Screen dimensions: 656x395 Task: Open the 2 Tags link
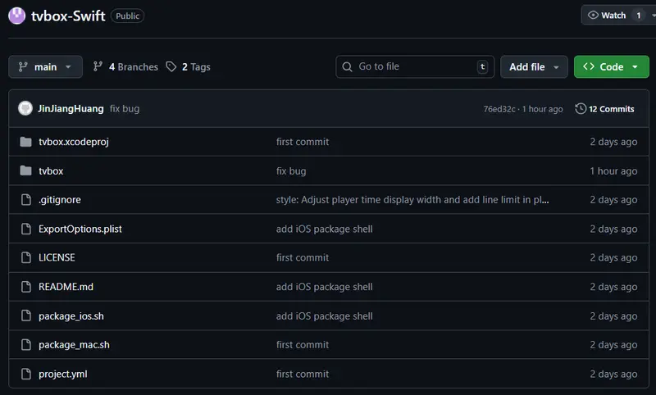pos(196,67)
